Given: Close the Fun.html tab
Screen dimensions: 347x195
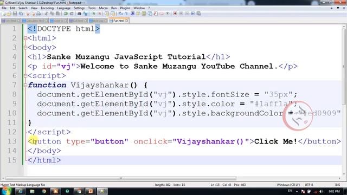Looking at the screenshot, I should 126,21.
